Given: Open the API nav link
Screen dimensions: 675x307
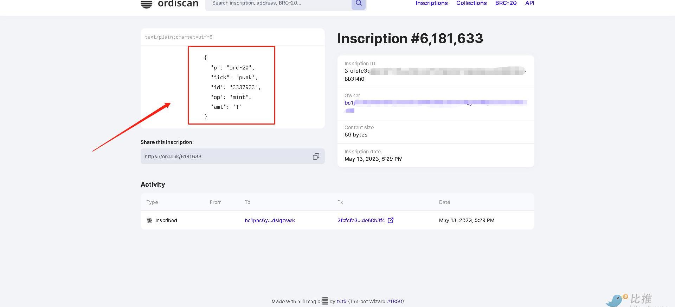Looking at the screenshot, I should click(x=529, y=3).
